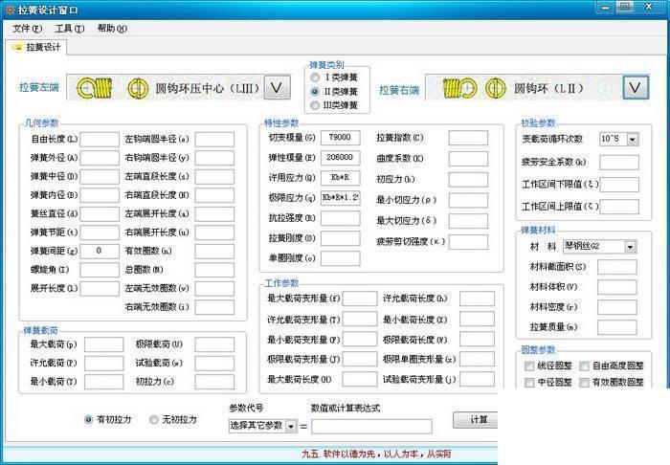Click the 最大载荷变形量(f) input field
Screen dimensions: 670x465
coord(360,299)
